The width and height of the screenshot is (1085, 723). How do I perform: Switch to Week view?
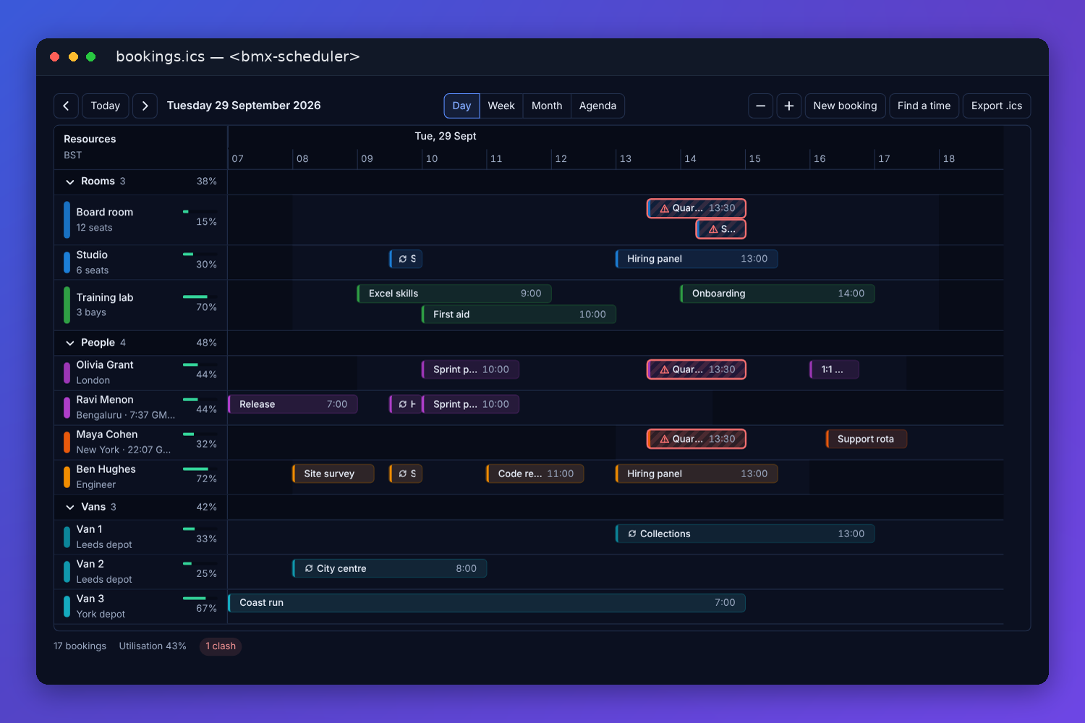point(501,106)
